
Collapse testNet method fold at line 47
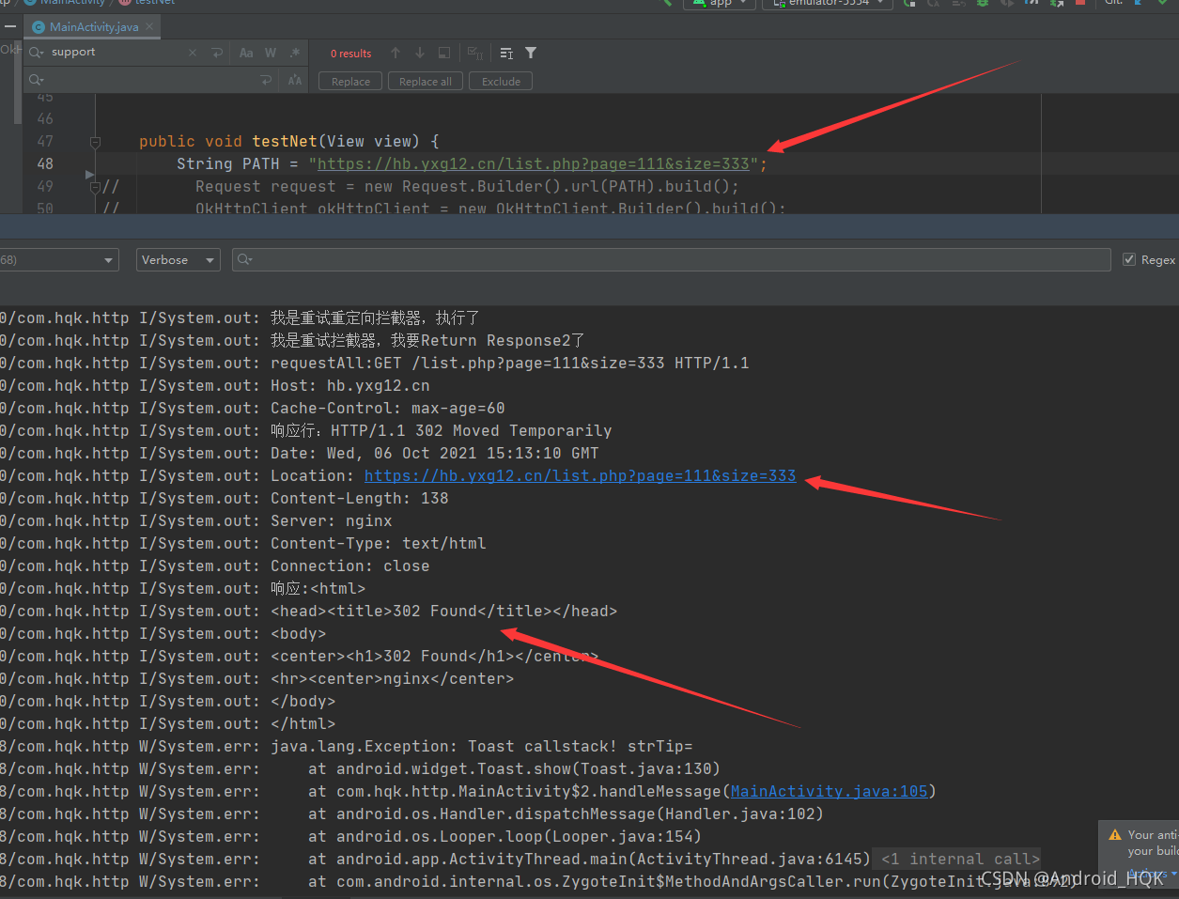[95, 142]
